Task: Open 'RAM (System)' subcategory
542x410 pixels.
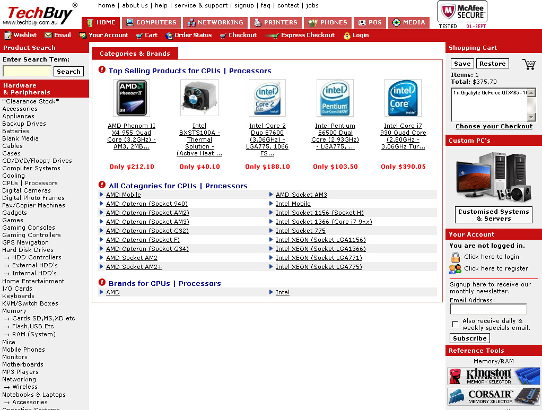Action: tap(34, 334)
